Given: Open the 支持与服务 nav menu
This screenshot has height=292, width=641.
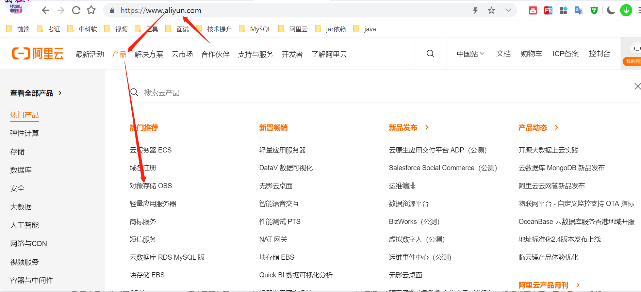Looking at the screenshot, I should click(256, 54).
